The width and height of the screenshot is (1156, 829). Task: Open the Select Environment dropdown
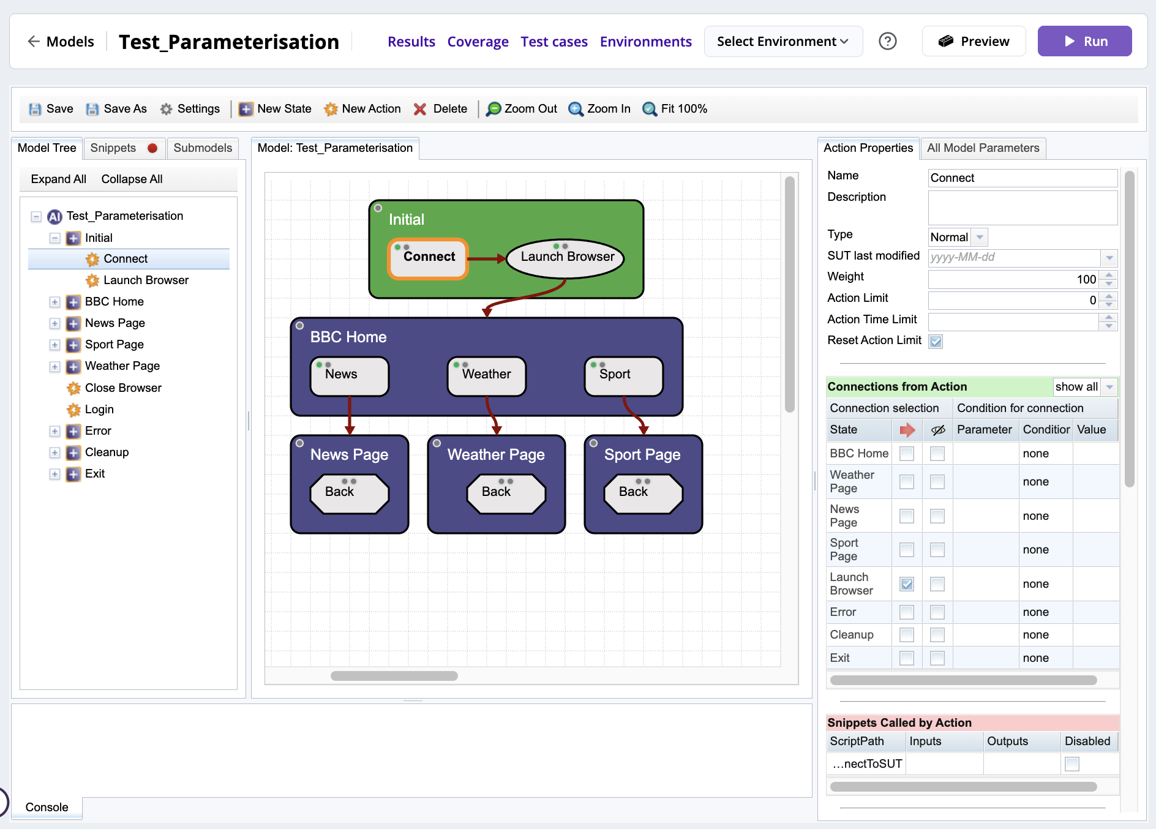click(783, 41)
